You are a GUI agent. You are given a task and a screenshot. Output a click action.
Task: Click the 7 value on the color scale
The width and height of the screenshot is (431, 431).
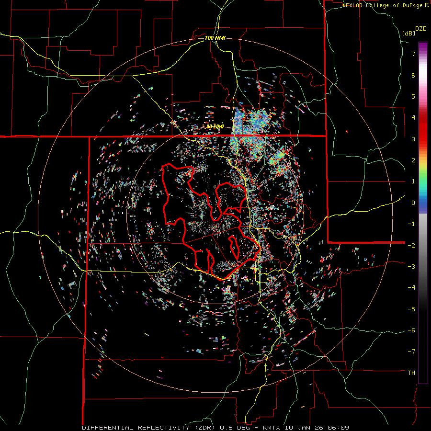pyautogui.click(x=413, y=54)
